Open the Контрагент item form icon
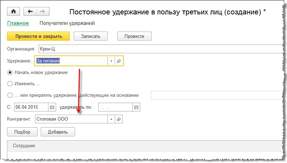The image size is (287, 163). coord(119,119)
